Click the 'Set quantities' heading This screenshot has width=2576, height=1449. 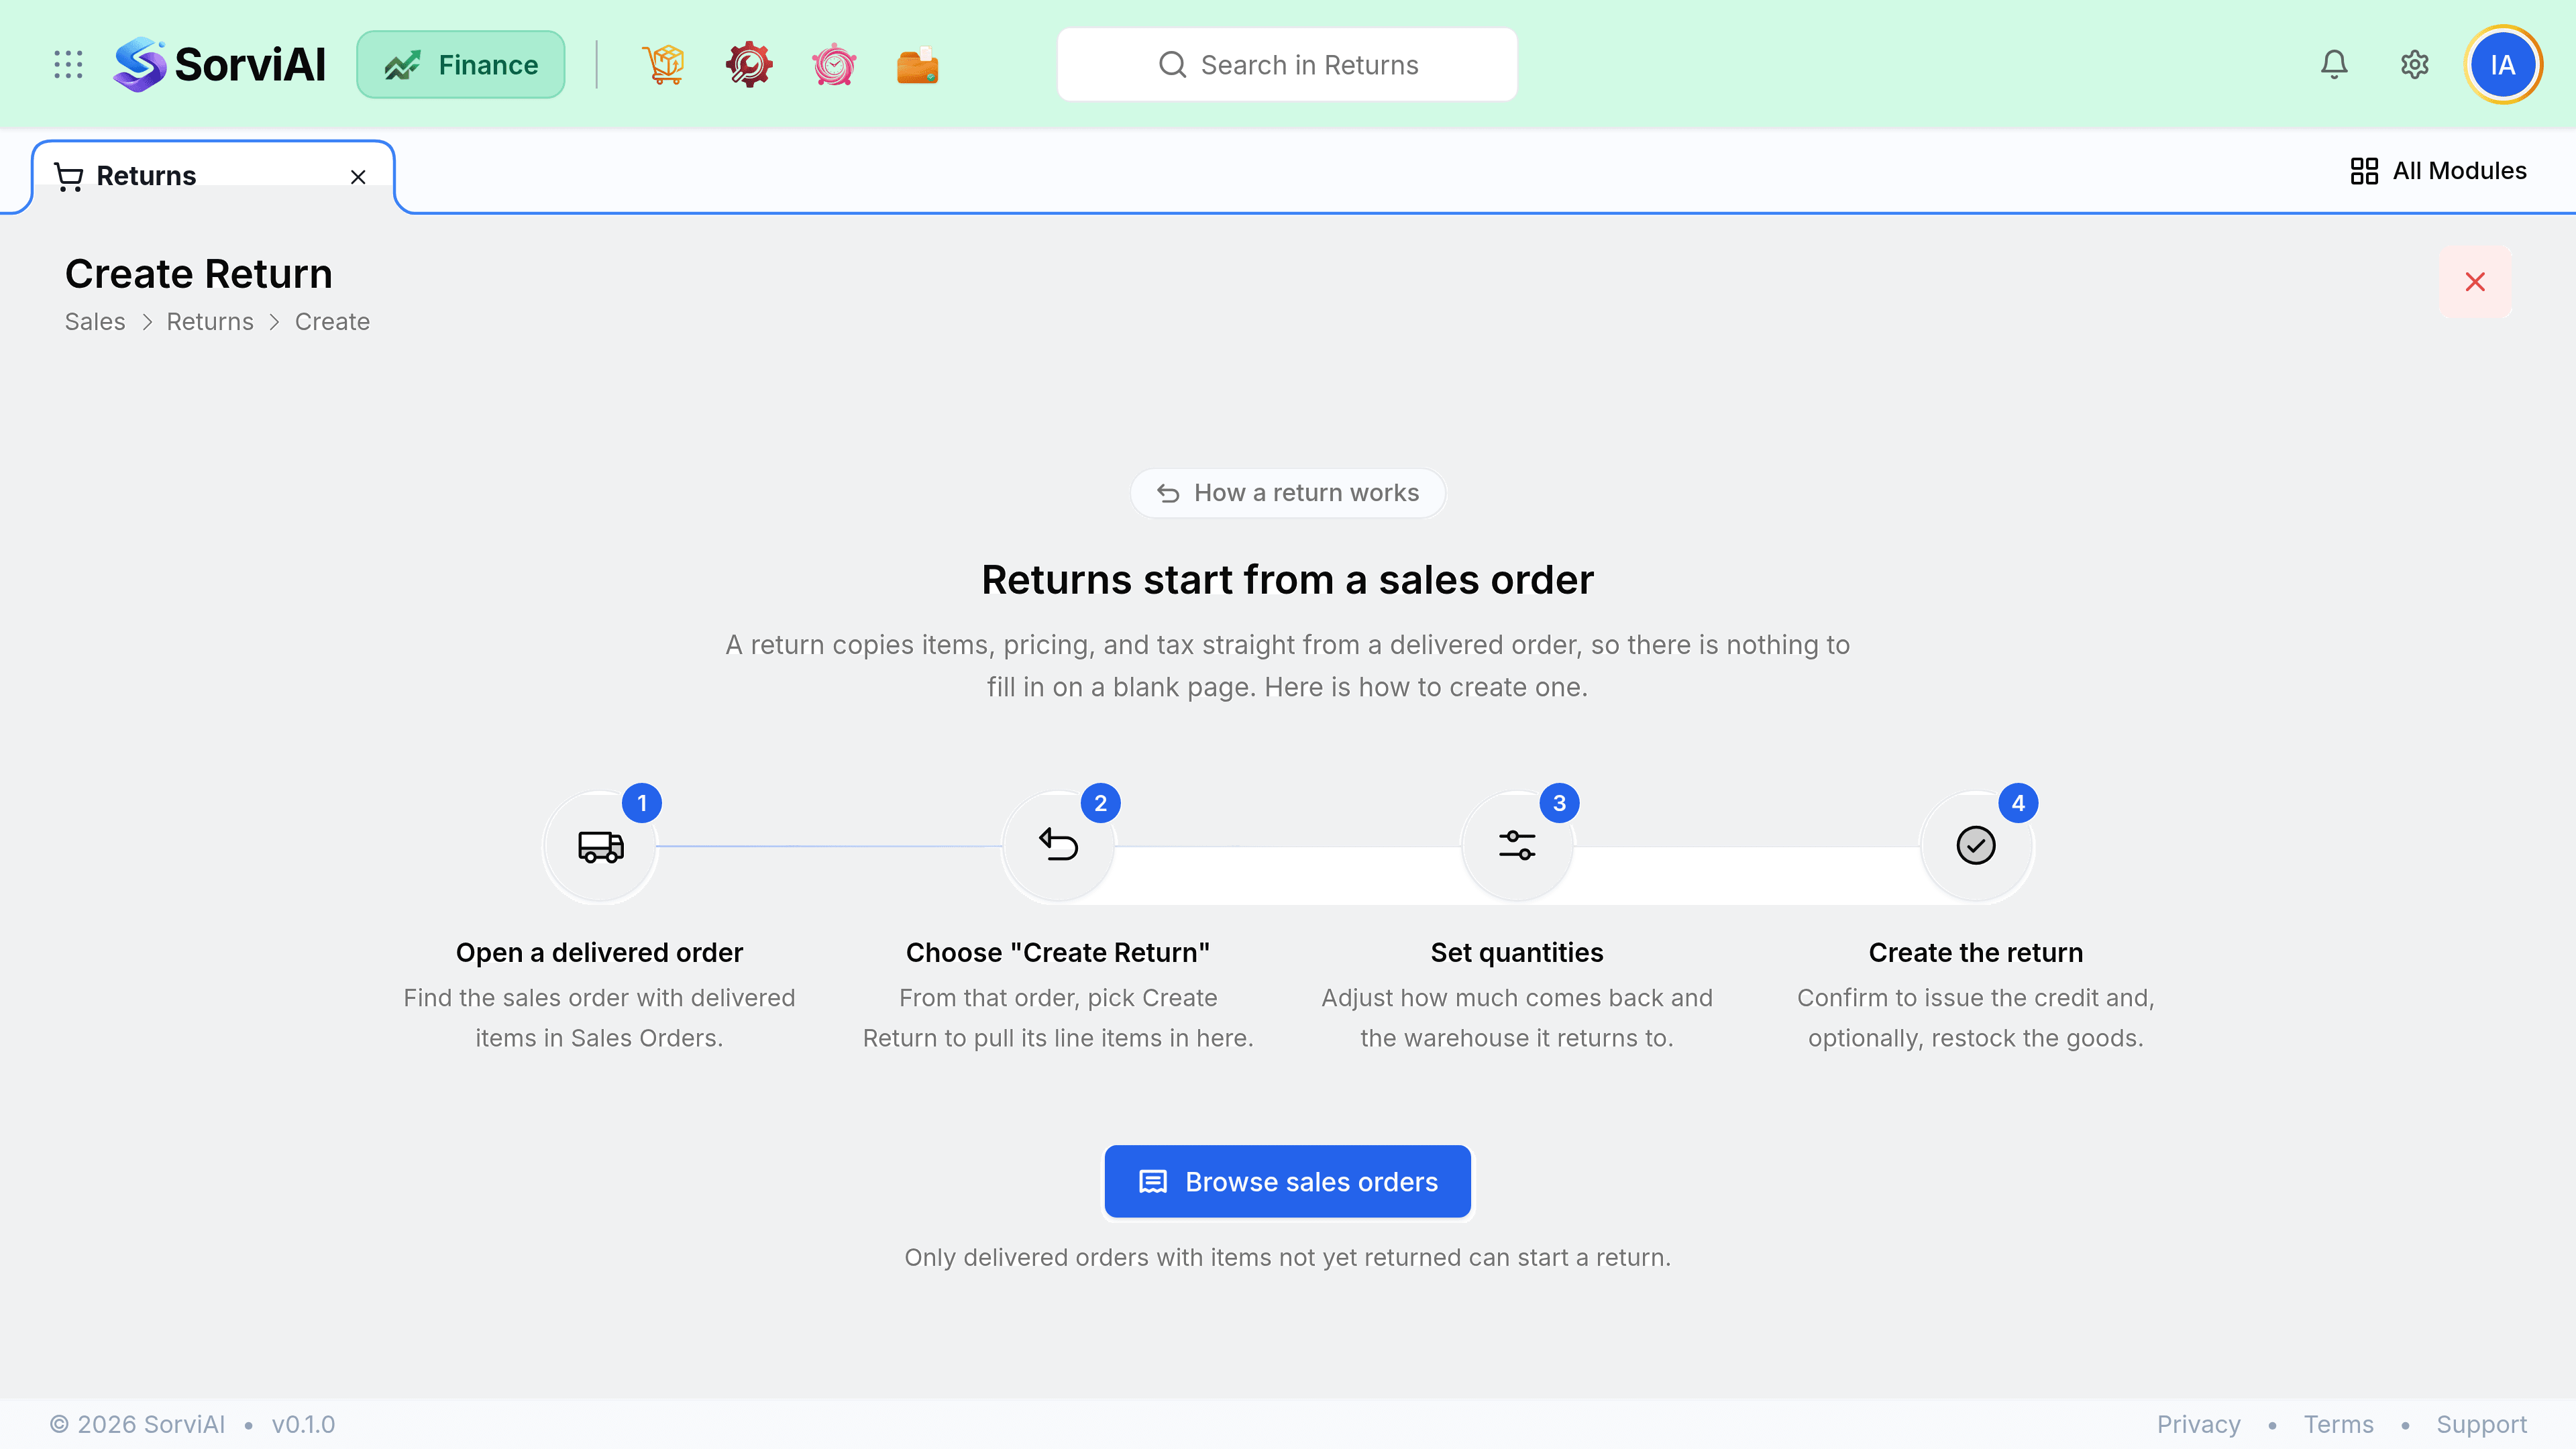(1517, 952)
